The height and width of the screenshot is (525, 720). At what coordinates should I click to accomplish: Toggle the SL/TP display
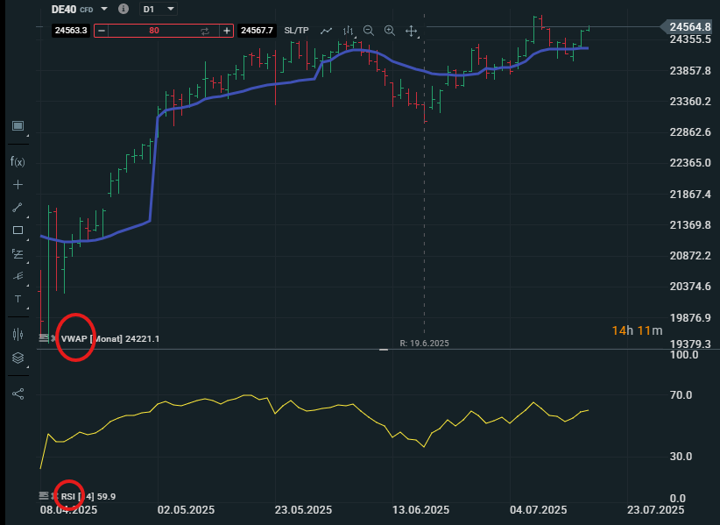[x=296, y=30]
